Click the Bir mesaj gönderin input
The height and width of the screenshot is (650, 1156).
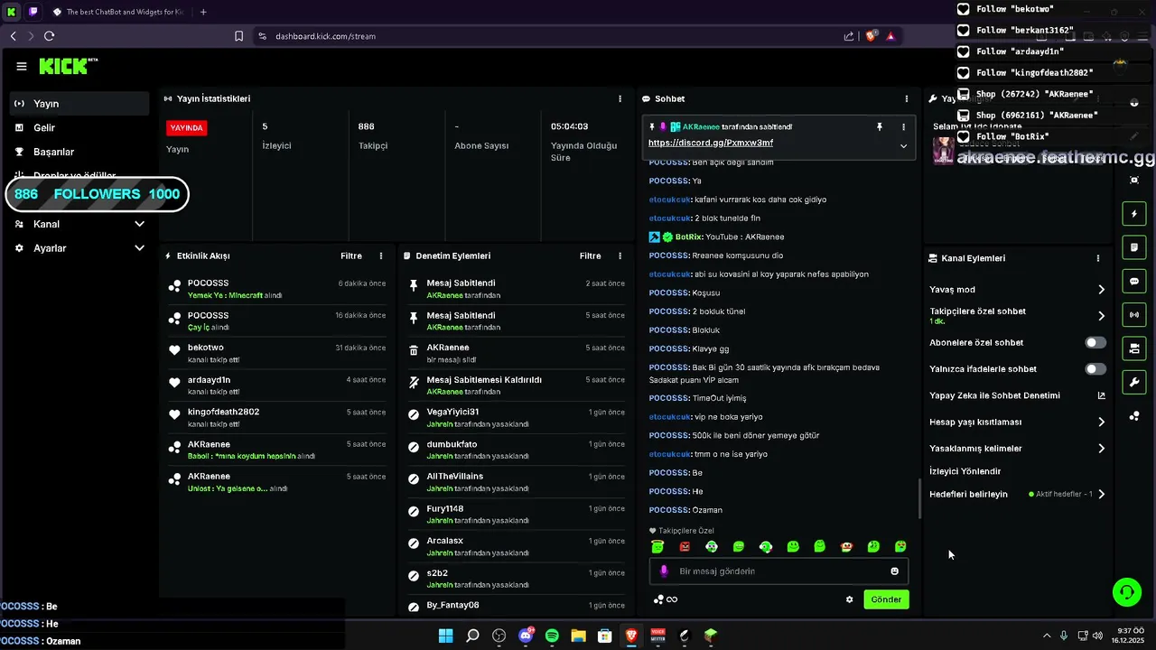pos(778,571)
